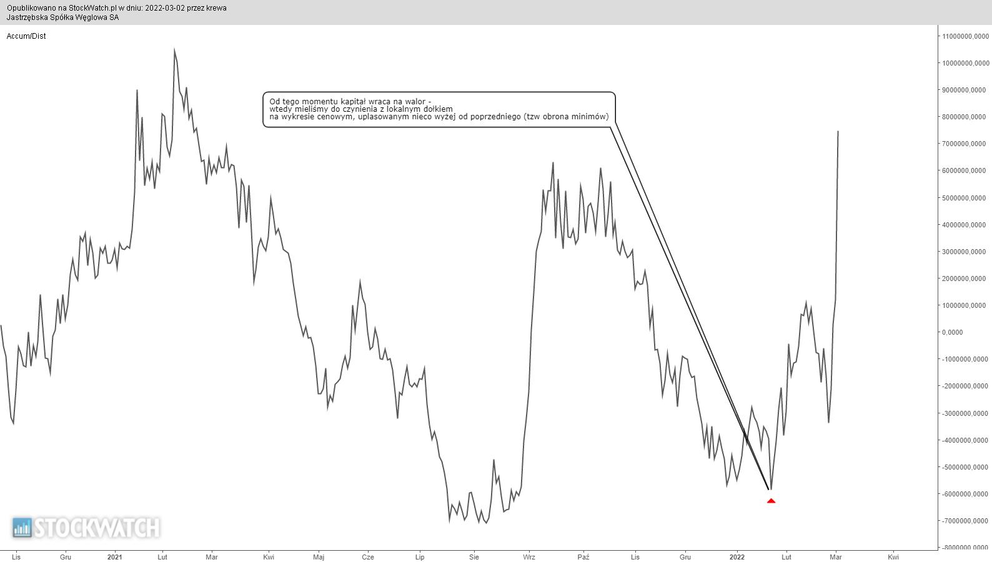Click the -8000000,0000 axis value

(965, 548)
